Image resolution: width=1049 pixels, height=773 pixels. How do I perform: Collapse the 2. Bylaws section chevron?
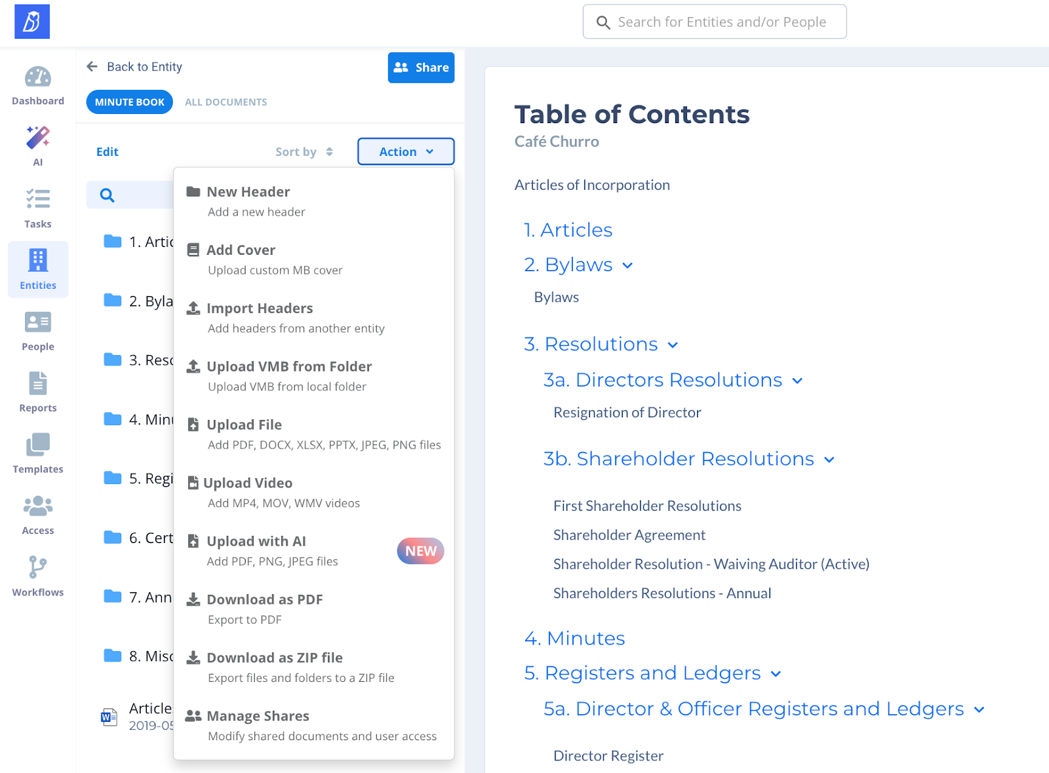pyautogui.click(x=627, y=265)
